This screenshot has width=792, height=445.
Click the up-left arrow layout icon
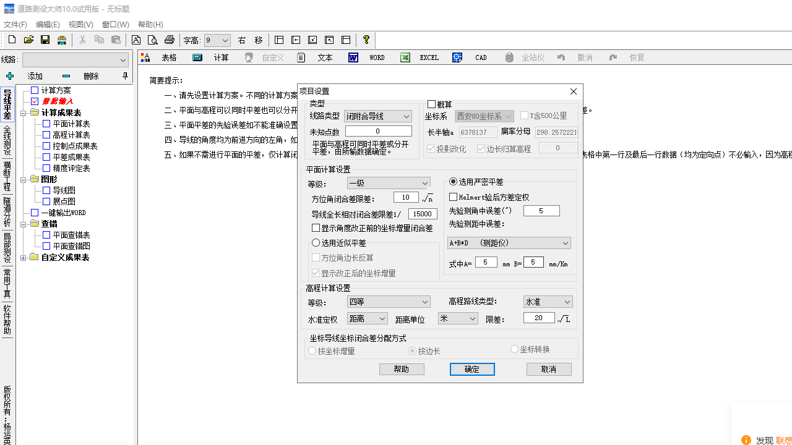(x=329, y=40)
